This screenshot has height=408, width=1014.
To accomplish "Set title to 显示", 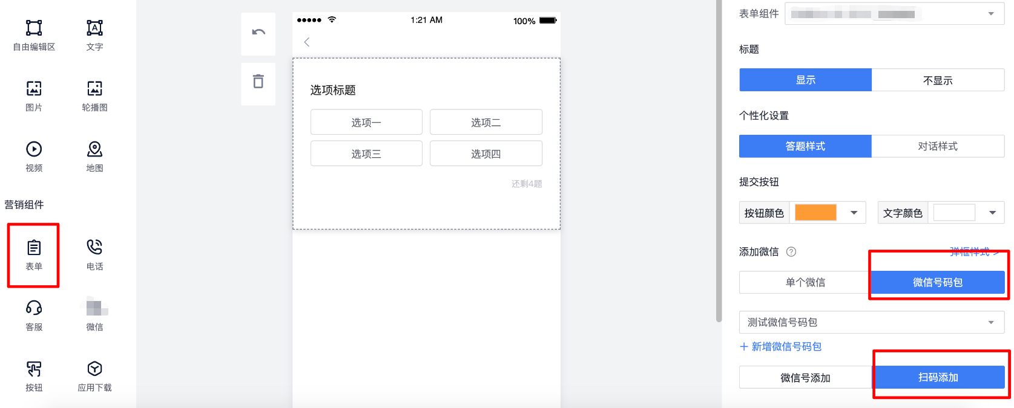I will [x=805, y=80].
